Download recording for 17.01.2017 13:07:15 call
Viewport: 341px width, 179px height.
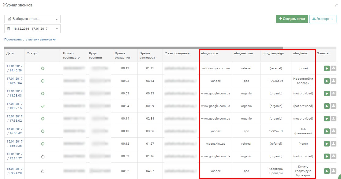pos(333,106)
